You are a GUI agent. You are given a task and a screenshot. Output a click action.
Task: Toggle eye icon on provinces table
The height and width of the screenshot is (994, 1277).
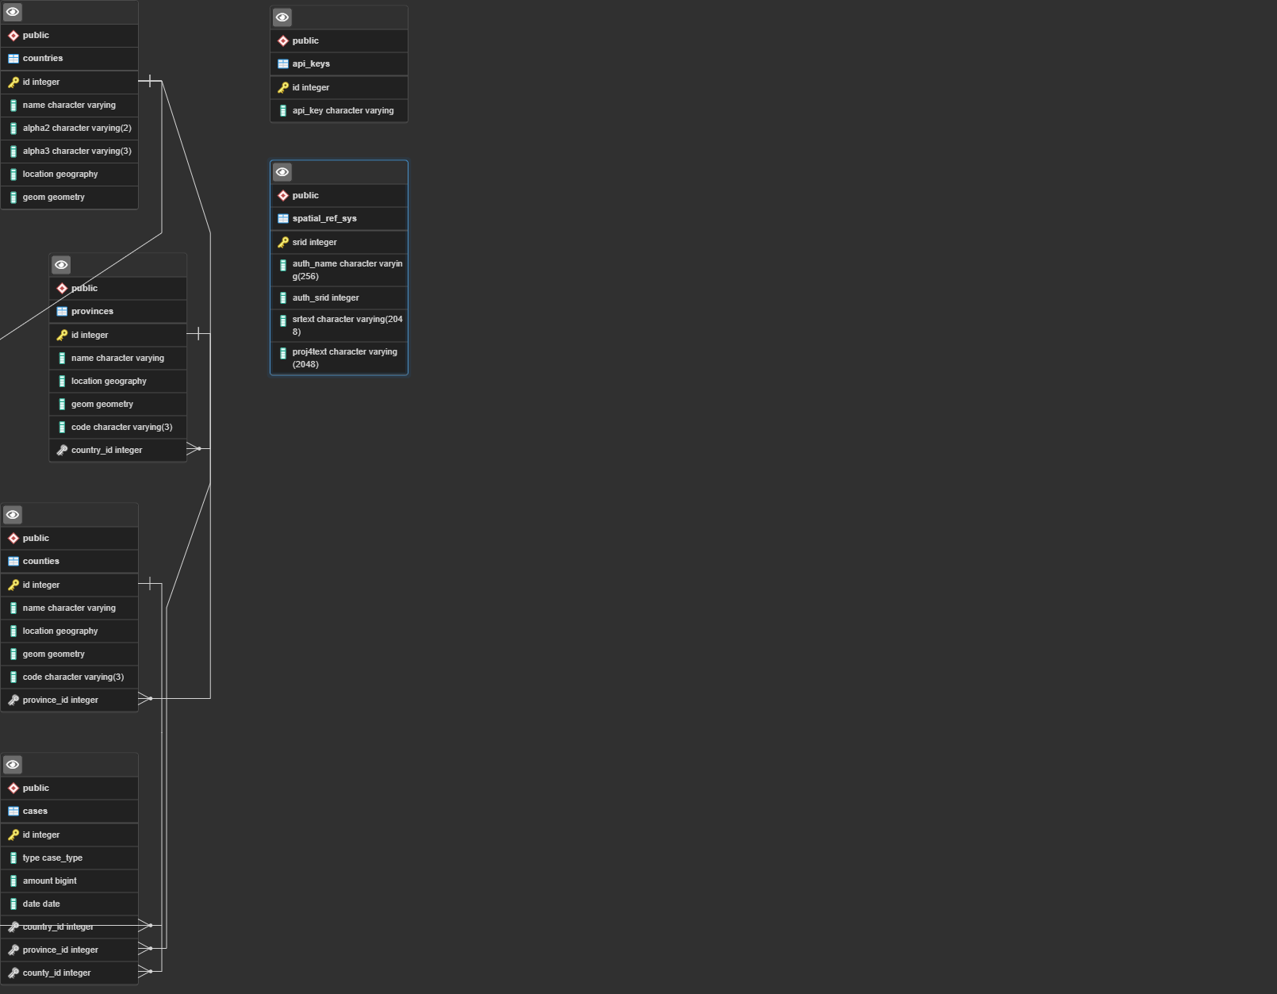61,265
